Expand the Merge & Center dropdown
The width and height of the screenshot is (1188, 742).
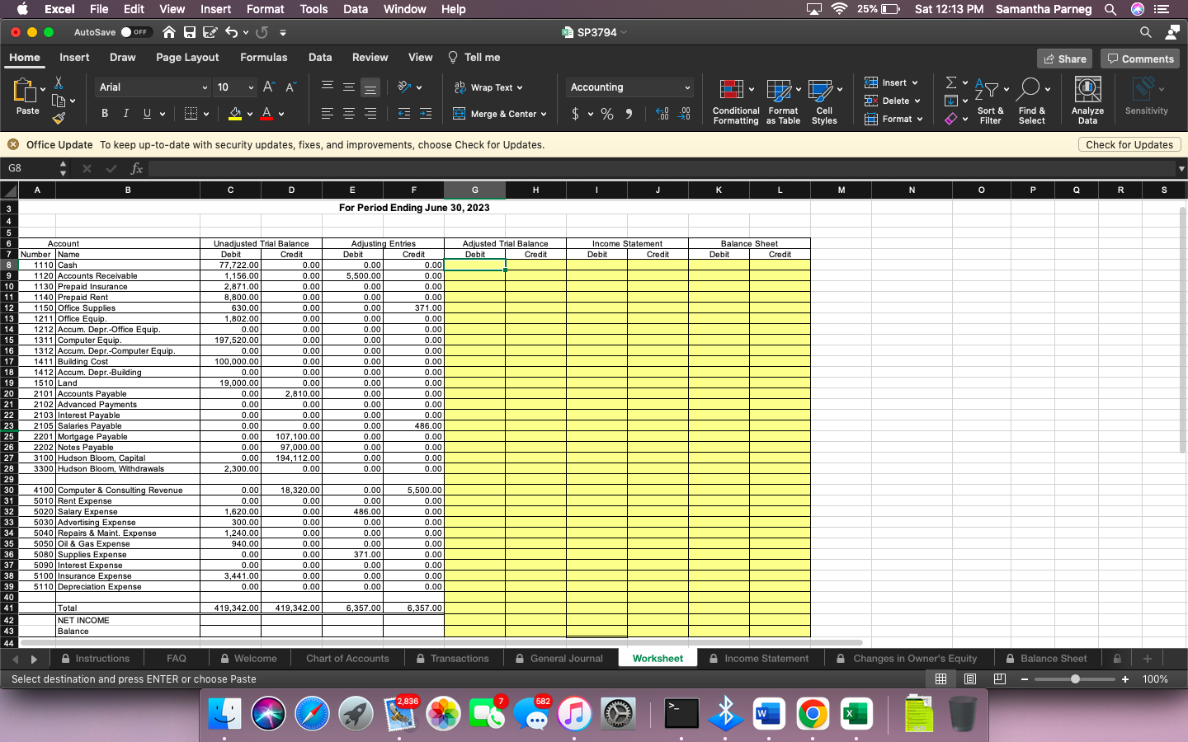pyautogui.click(x=544, y=115)
